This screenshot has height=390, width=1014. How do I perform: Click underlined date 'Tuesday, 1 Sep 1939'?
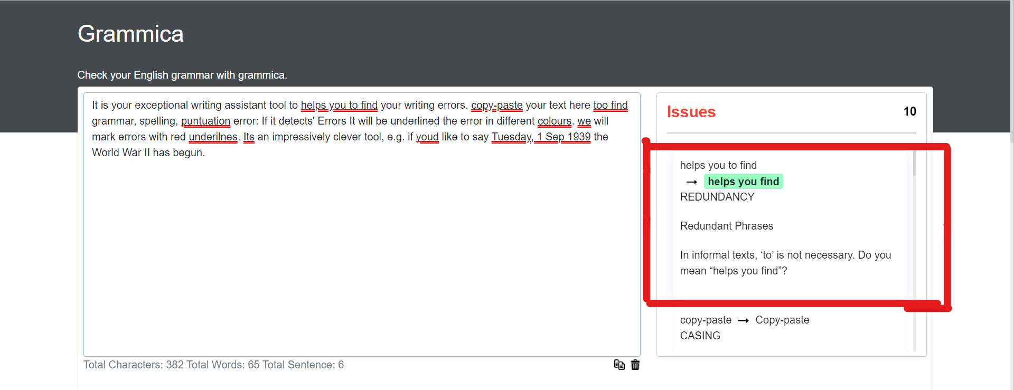pos(541,137)
